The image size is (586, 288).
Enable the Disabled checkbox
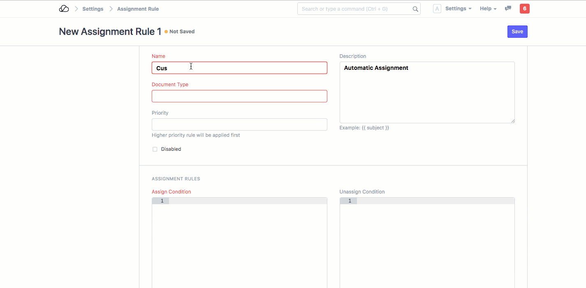tap(155, 149)
